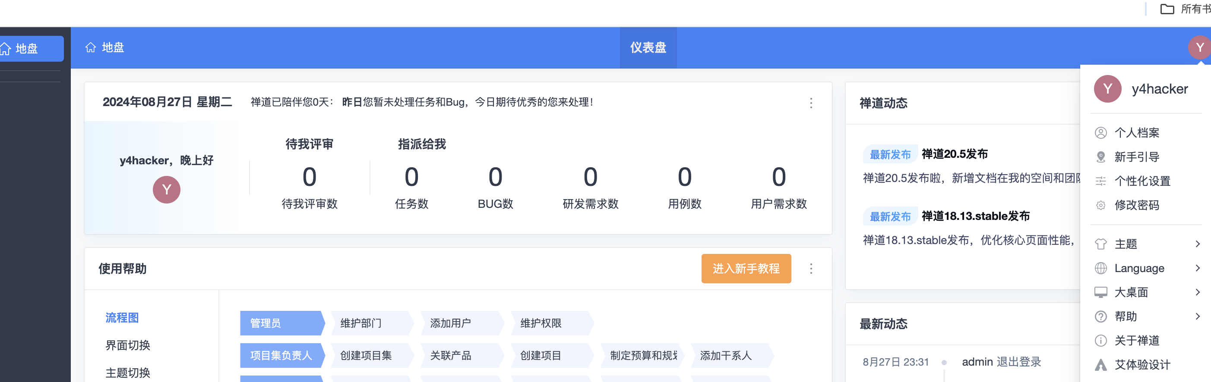Open the three-dot menu of the welcome block
The height and width of the screenshot is (382, 1211).
(x=810, y=103)
